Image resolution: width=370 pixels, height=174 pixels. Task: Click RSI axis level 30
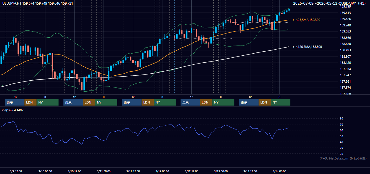(341, 148)
